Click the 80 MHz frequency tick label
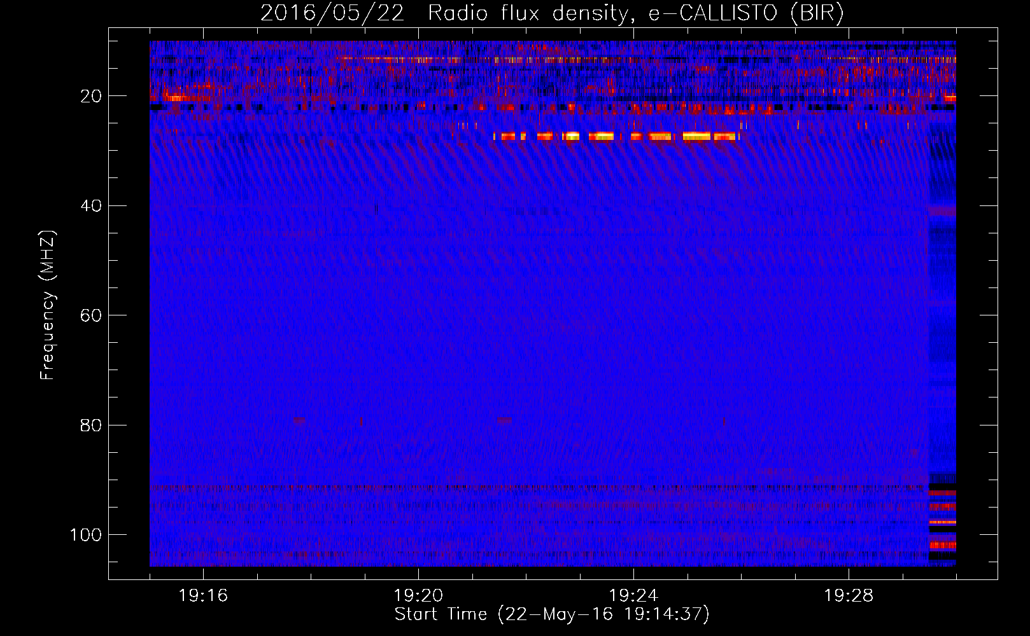Image resolution: width=1030 pixels, height=636 pixels. coord(92,425)
